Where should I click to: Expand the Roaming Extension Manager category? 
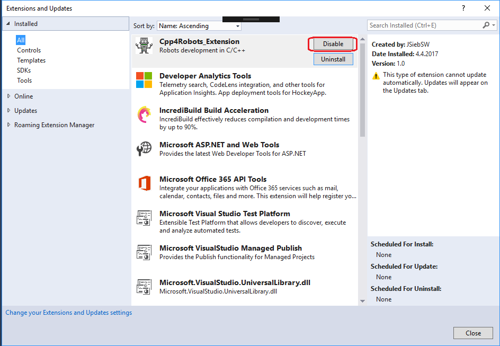point(8,125)
